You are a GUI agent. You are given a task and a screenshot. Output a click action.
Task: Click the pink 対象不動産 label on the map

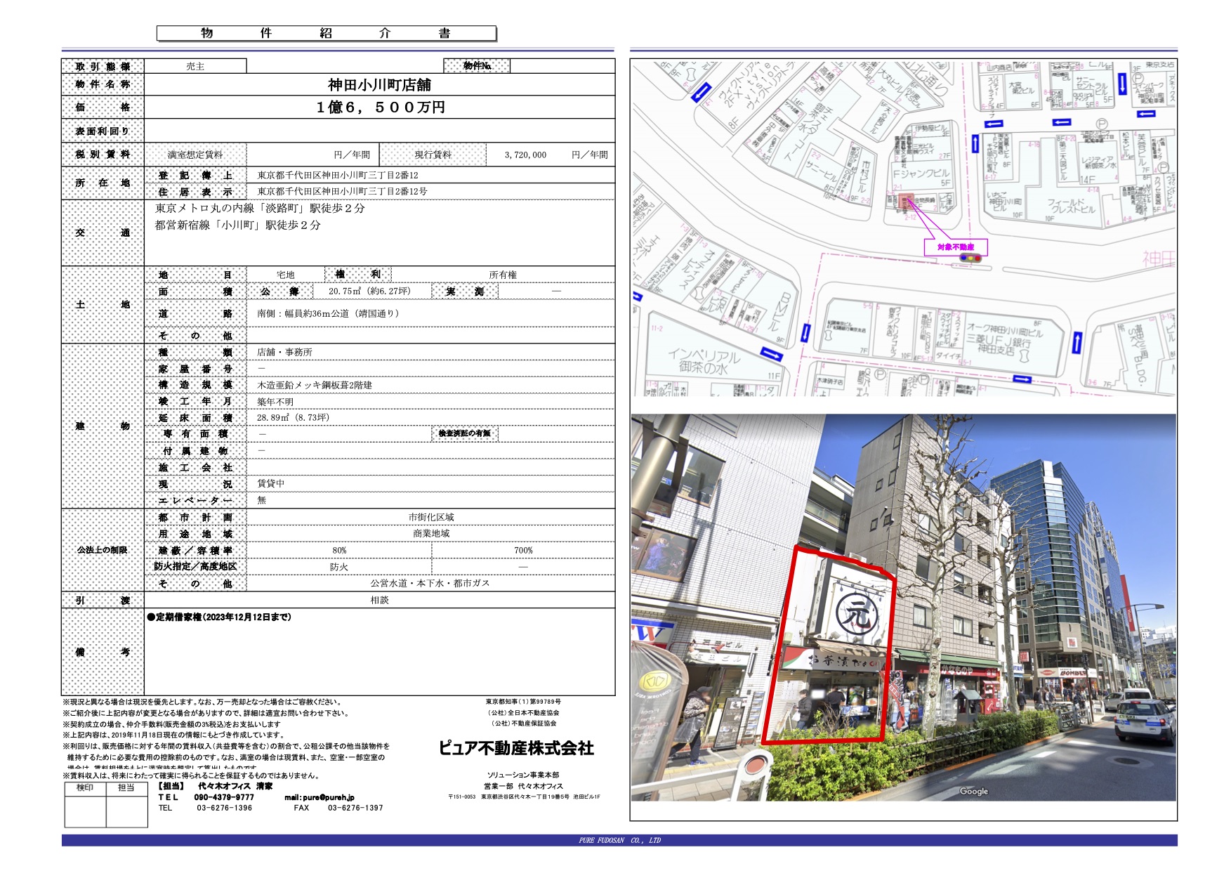955,247
